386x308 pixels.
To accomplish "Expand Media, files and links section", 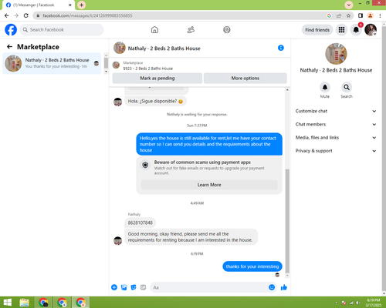I will click(x=336, y=138).
